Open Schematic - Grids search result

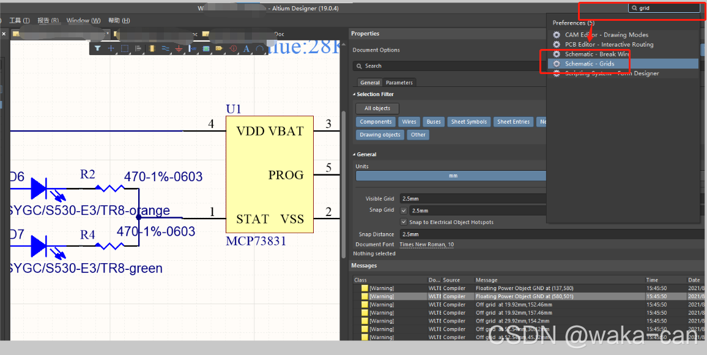589,64
